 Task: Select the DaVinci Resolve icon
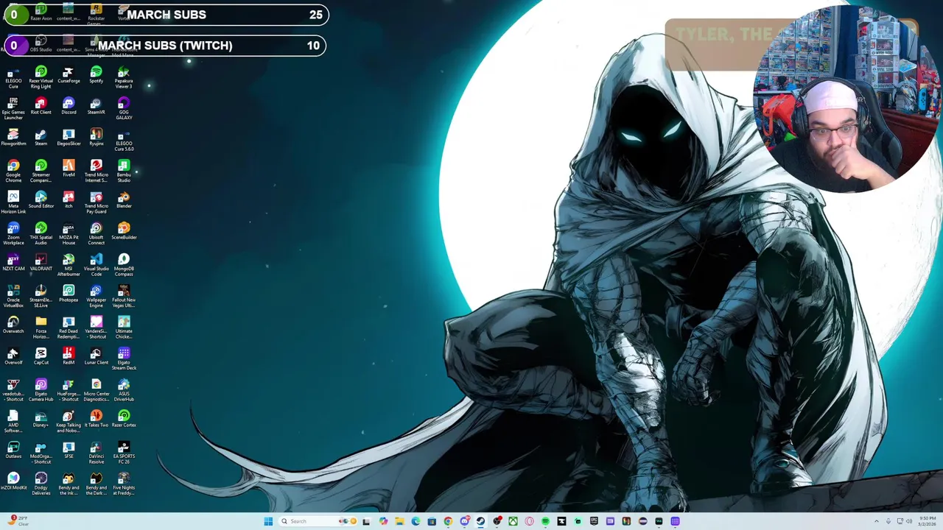coord(96,453)
